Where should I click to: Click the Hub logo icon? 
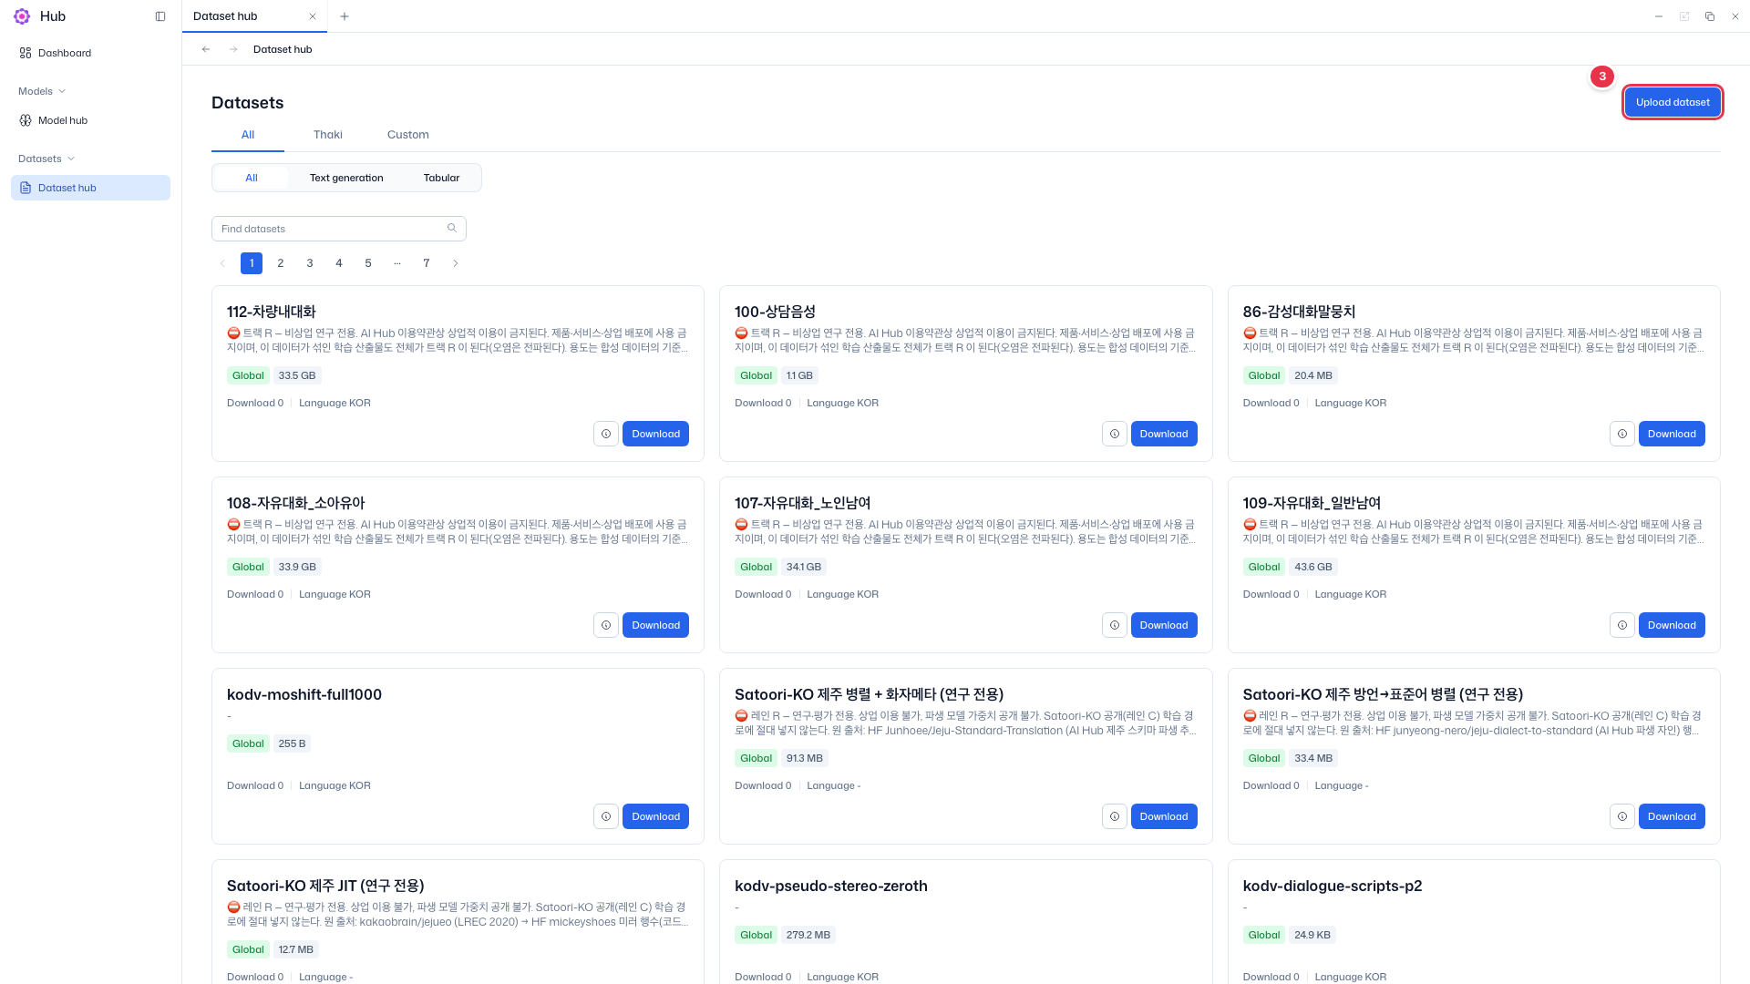click(22, 16)
